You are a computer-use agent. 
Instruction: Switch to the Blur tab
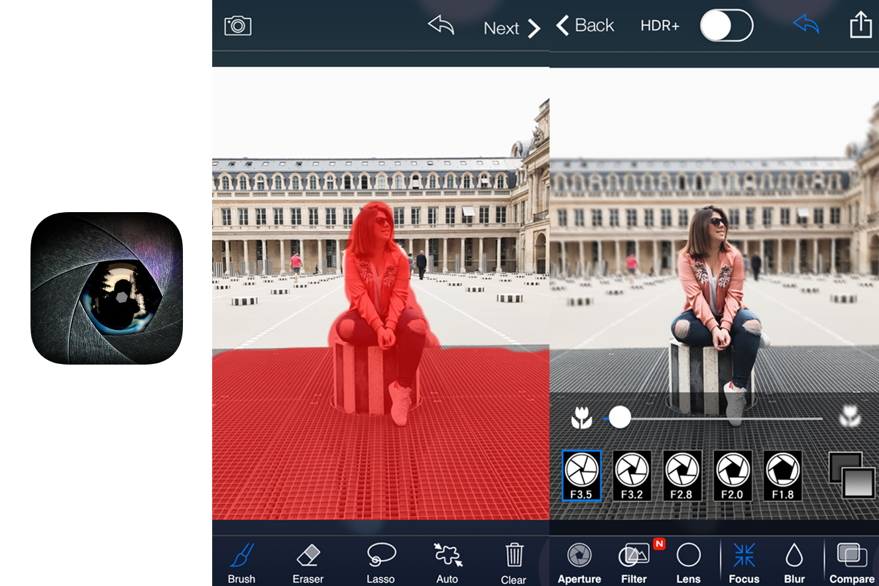[794, 563]
